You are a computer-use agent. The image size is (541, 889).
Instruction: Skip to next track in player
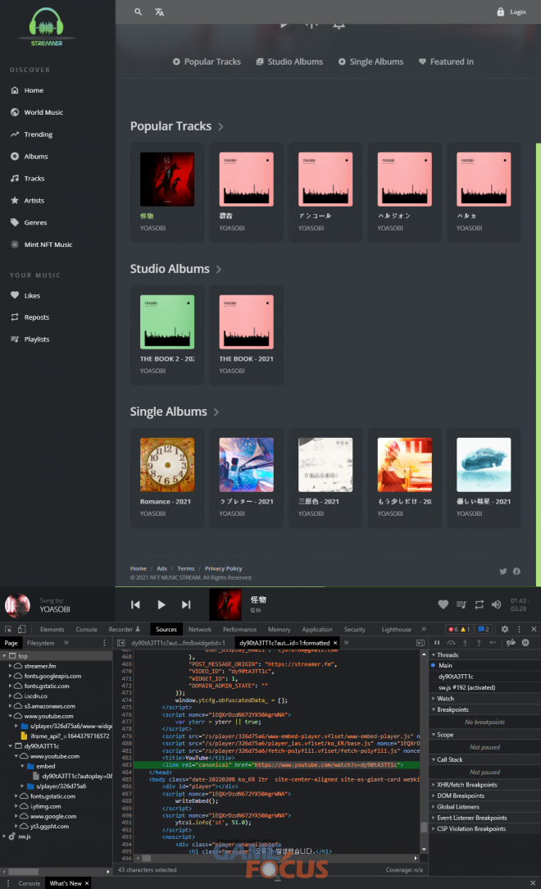pyautogui.click(x=186, y=605)
